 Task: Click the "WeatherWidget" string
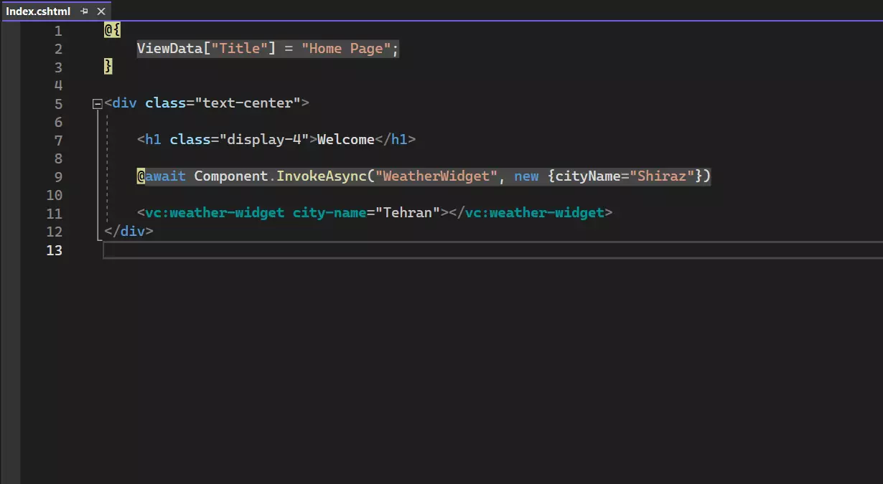[436, 176]
